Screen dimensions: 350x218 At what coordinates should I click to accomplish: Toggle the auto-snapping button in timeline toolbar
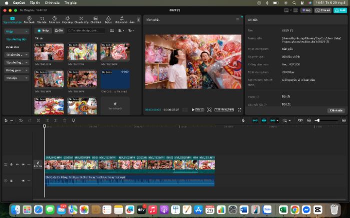pos(264,120)
